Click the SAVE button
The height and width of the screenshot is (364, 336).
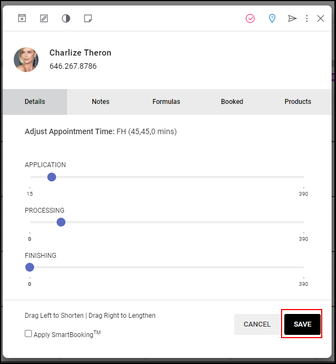pos(302,324)
